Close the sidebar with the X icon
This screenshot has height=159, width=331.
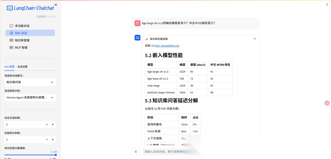(x=56, y=5)
